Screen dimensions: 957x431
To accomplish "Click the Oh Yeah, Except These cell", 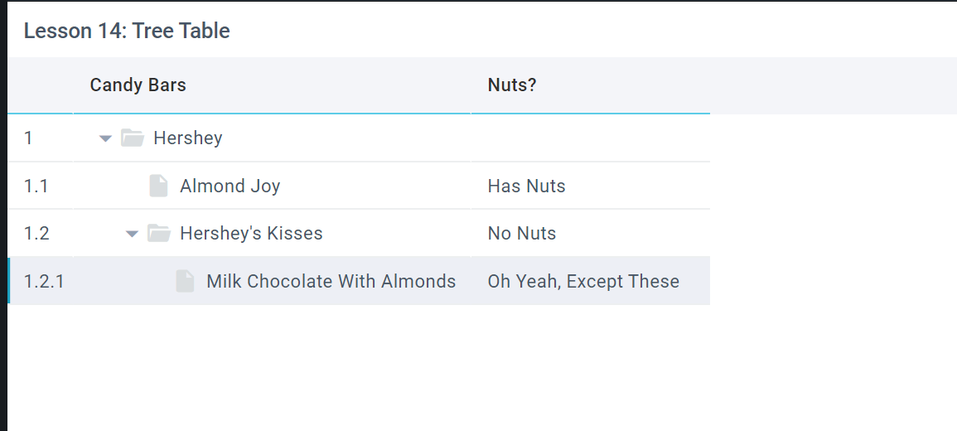I will coord(583,282).
